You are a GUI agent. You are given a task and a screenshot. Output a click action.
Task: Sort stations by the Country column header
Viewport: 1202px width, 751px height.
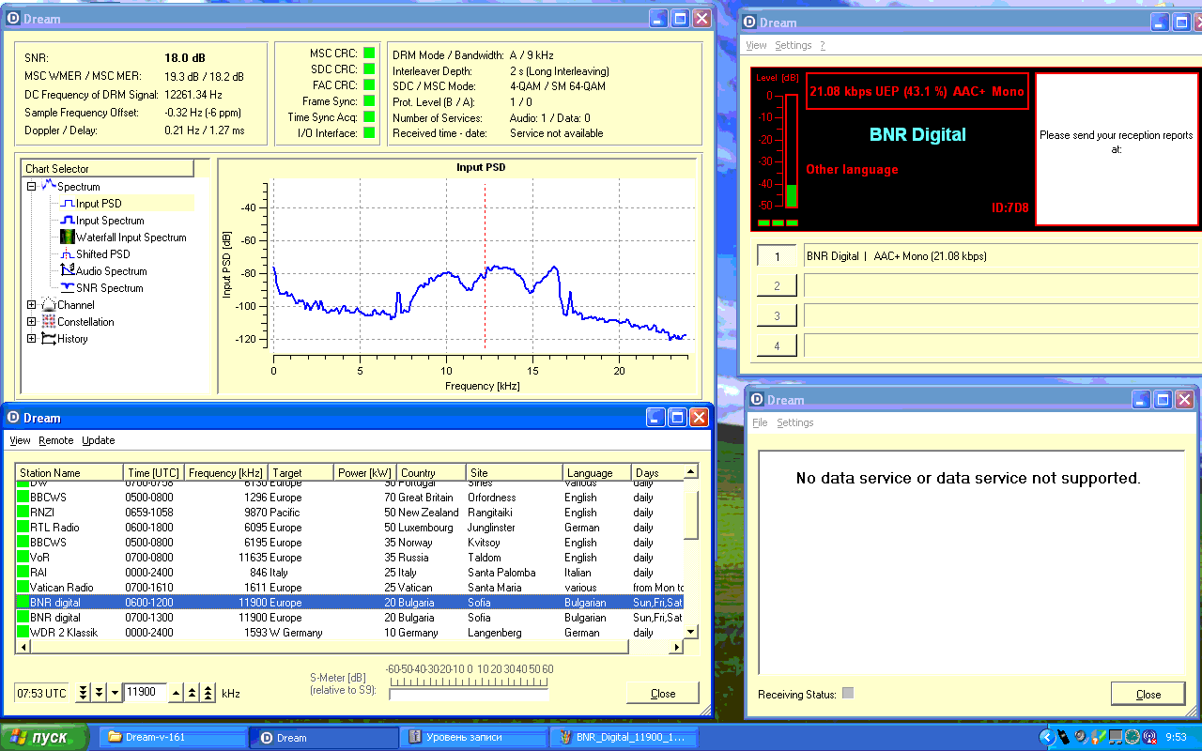431,472
